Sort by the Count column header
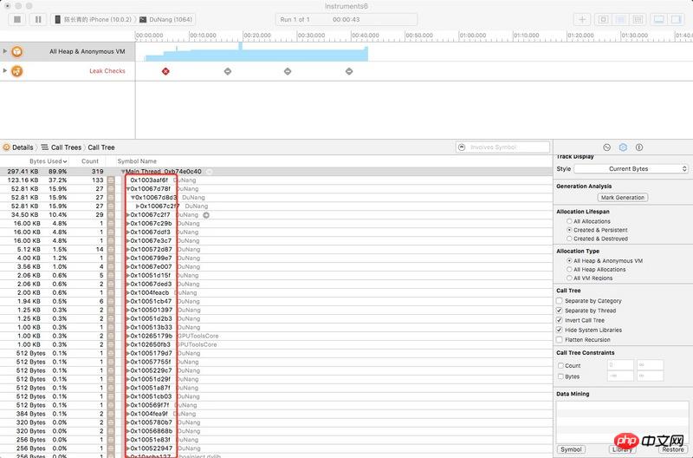This screenshot has height=458, width=693. tap(90, 161)
